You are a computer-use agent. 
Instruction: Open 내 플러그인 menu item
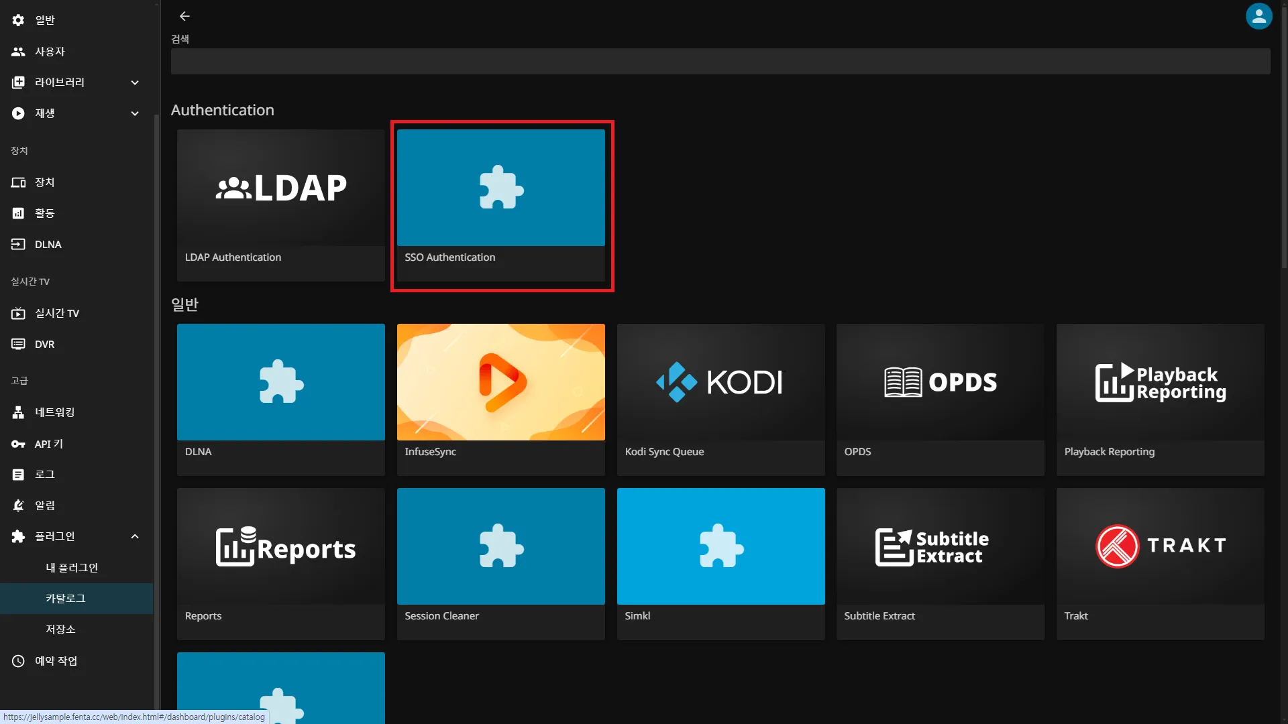72,568
